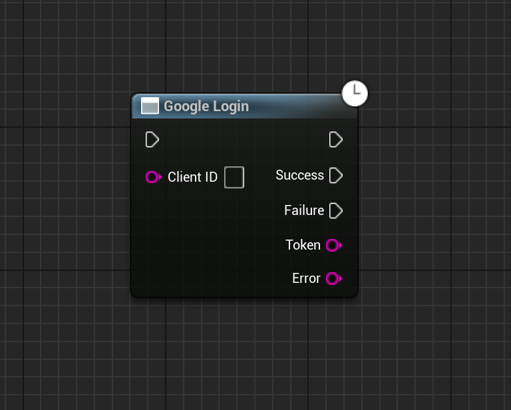Image resolution: width=511 pixels, height=410 pixels.
Task: Click the Client ID input string pin
Action: [x=154, y=177]
